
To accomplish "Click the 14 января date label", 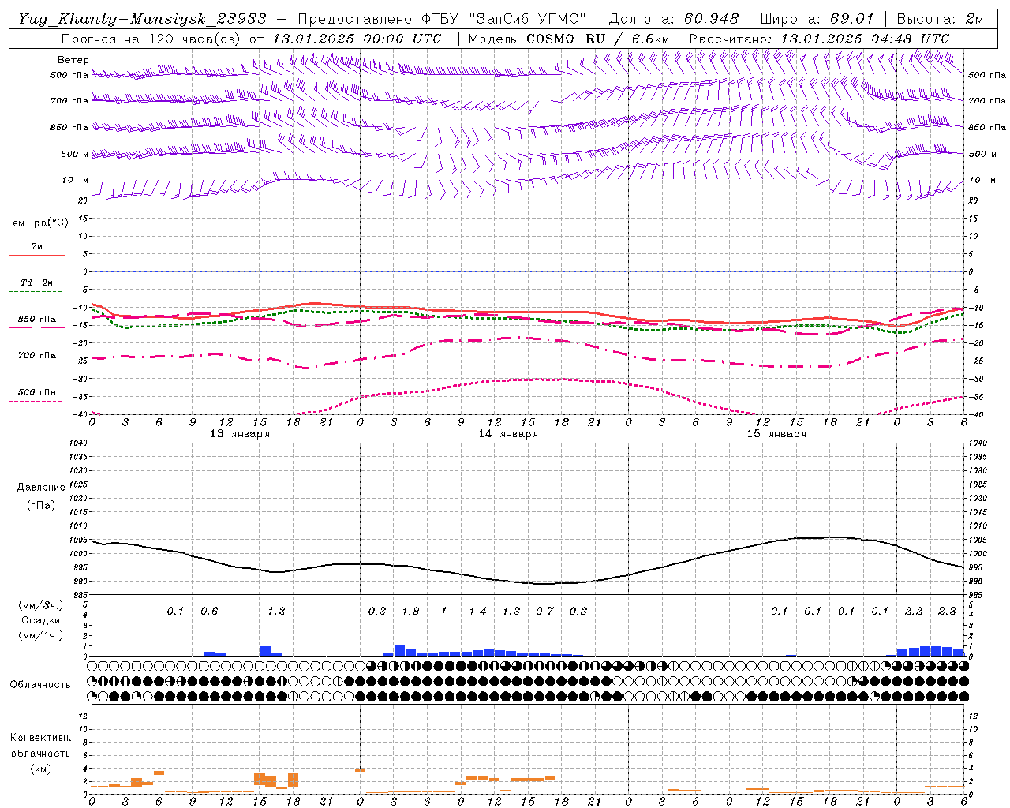I will (x=508, y=434).
